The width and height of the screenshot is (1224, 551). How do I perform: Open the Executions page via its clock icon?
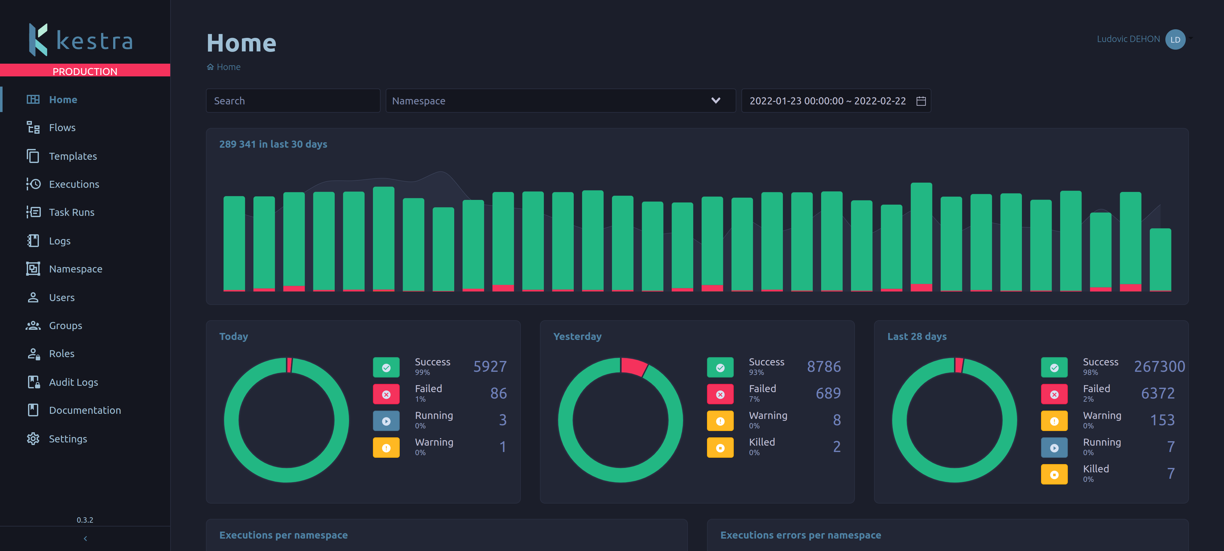[33, 184]
